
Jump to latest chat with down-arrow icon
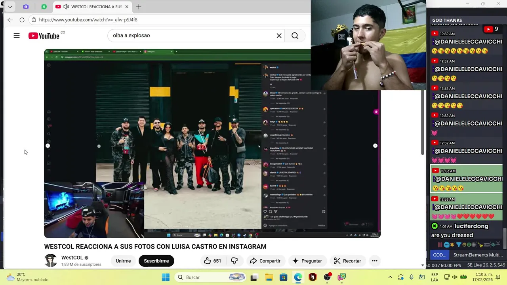pos(498,243)
